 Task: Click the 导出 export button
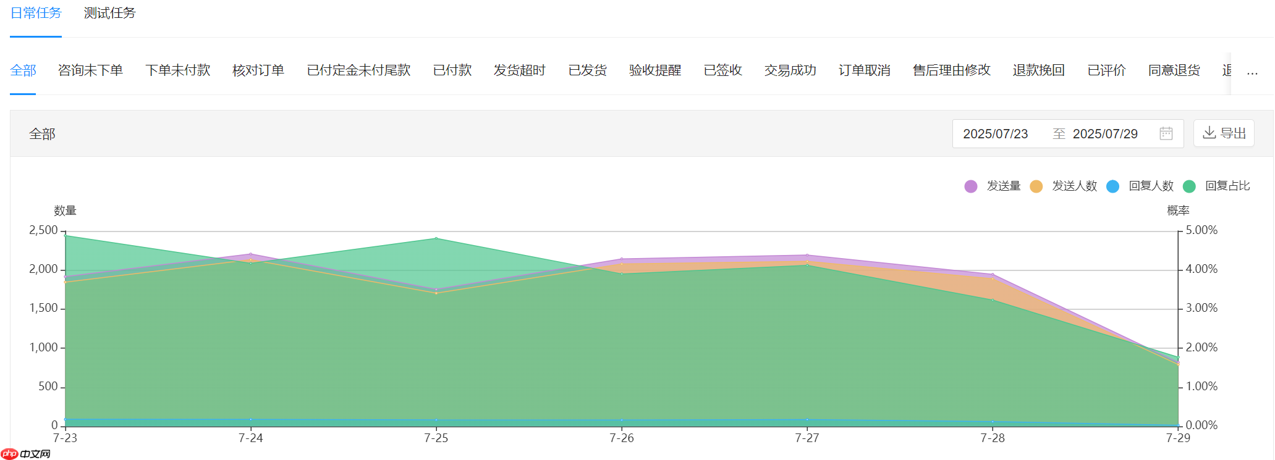pos(1224,133)
